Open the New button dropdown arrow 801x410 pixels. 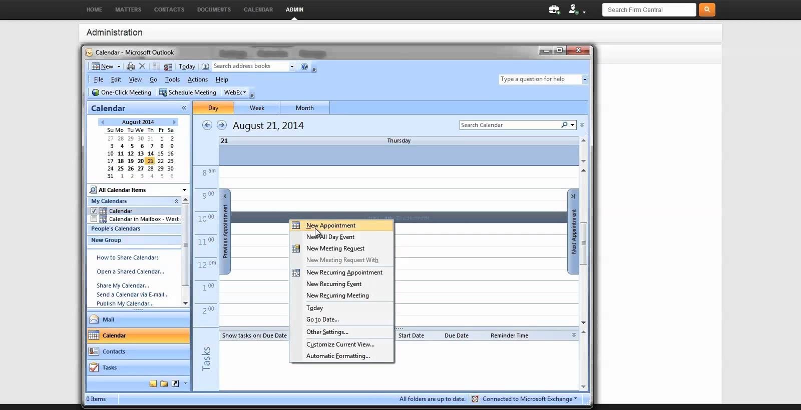(119, 66)
